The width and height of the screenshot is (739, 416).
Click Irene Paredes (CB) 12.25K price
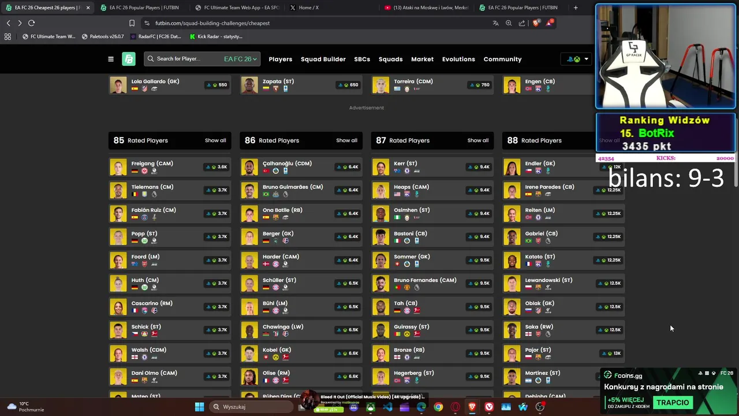pos(610,190)
